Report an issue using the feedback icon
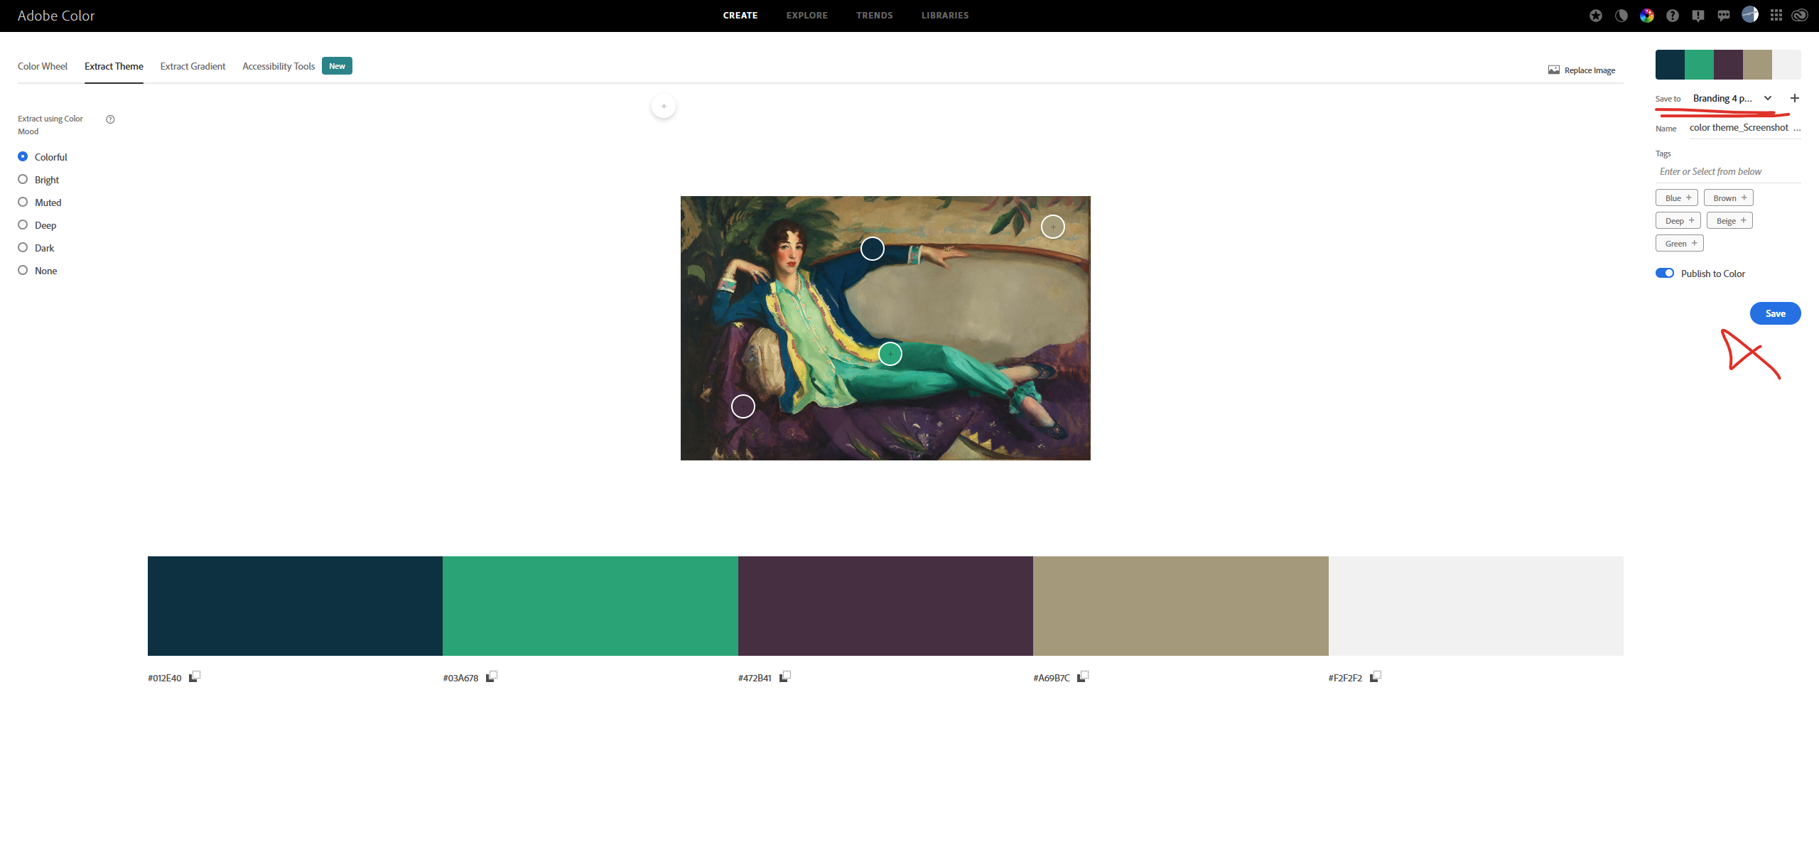The image size is (1819, 859). coord(1698,15)
